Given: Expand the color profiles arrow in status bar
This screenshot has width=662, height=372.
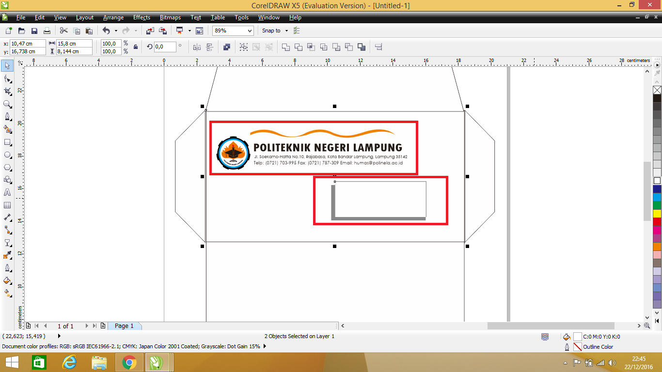Looking at the screenshot, I should [x=266, y=346].
